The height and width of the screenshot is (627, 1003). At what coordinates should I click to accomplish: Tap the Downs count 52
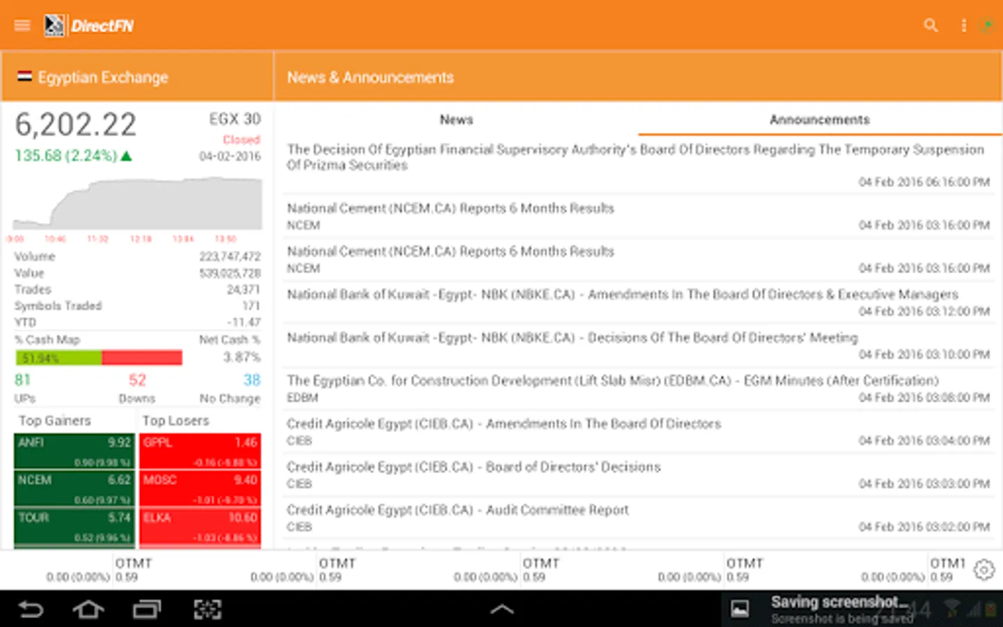[x=137, y=380]
